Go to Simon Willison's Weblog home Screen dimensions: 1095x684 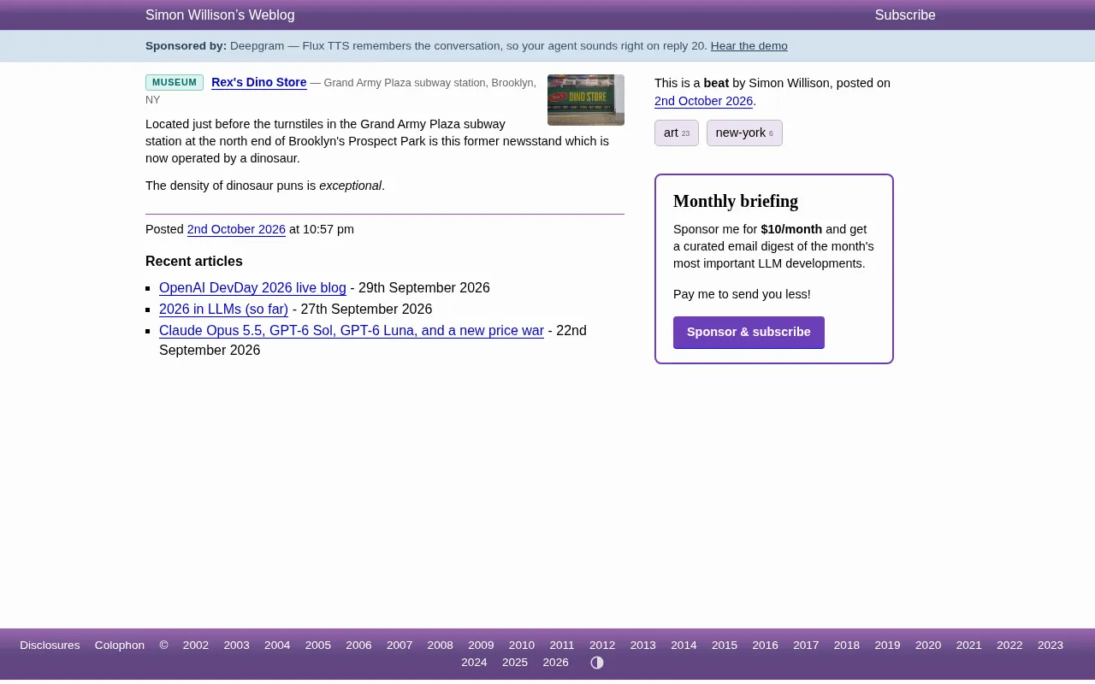click(x=220, y=15)
